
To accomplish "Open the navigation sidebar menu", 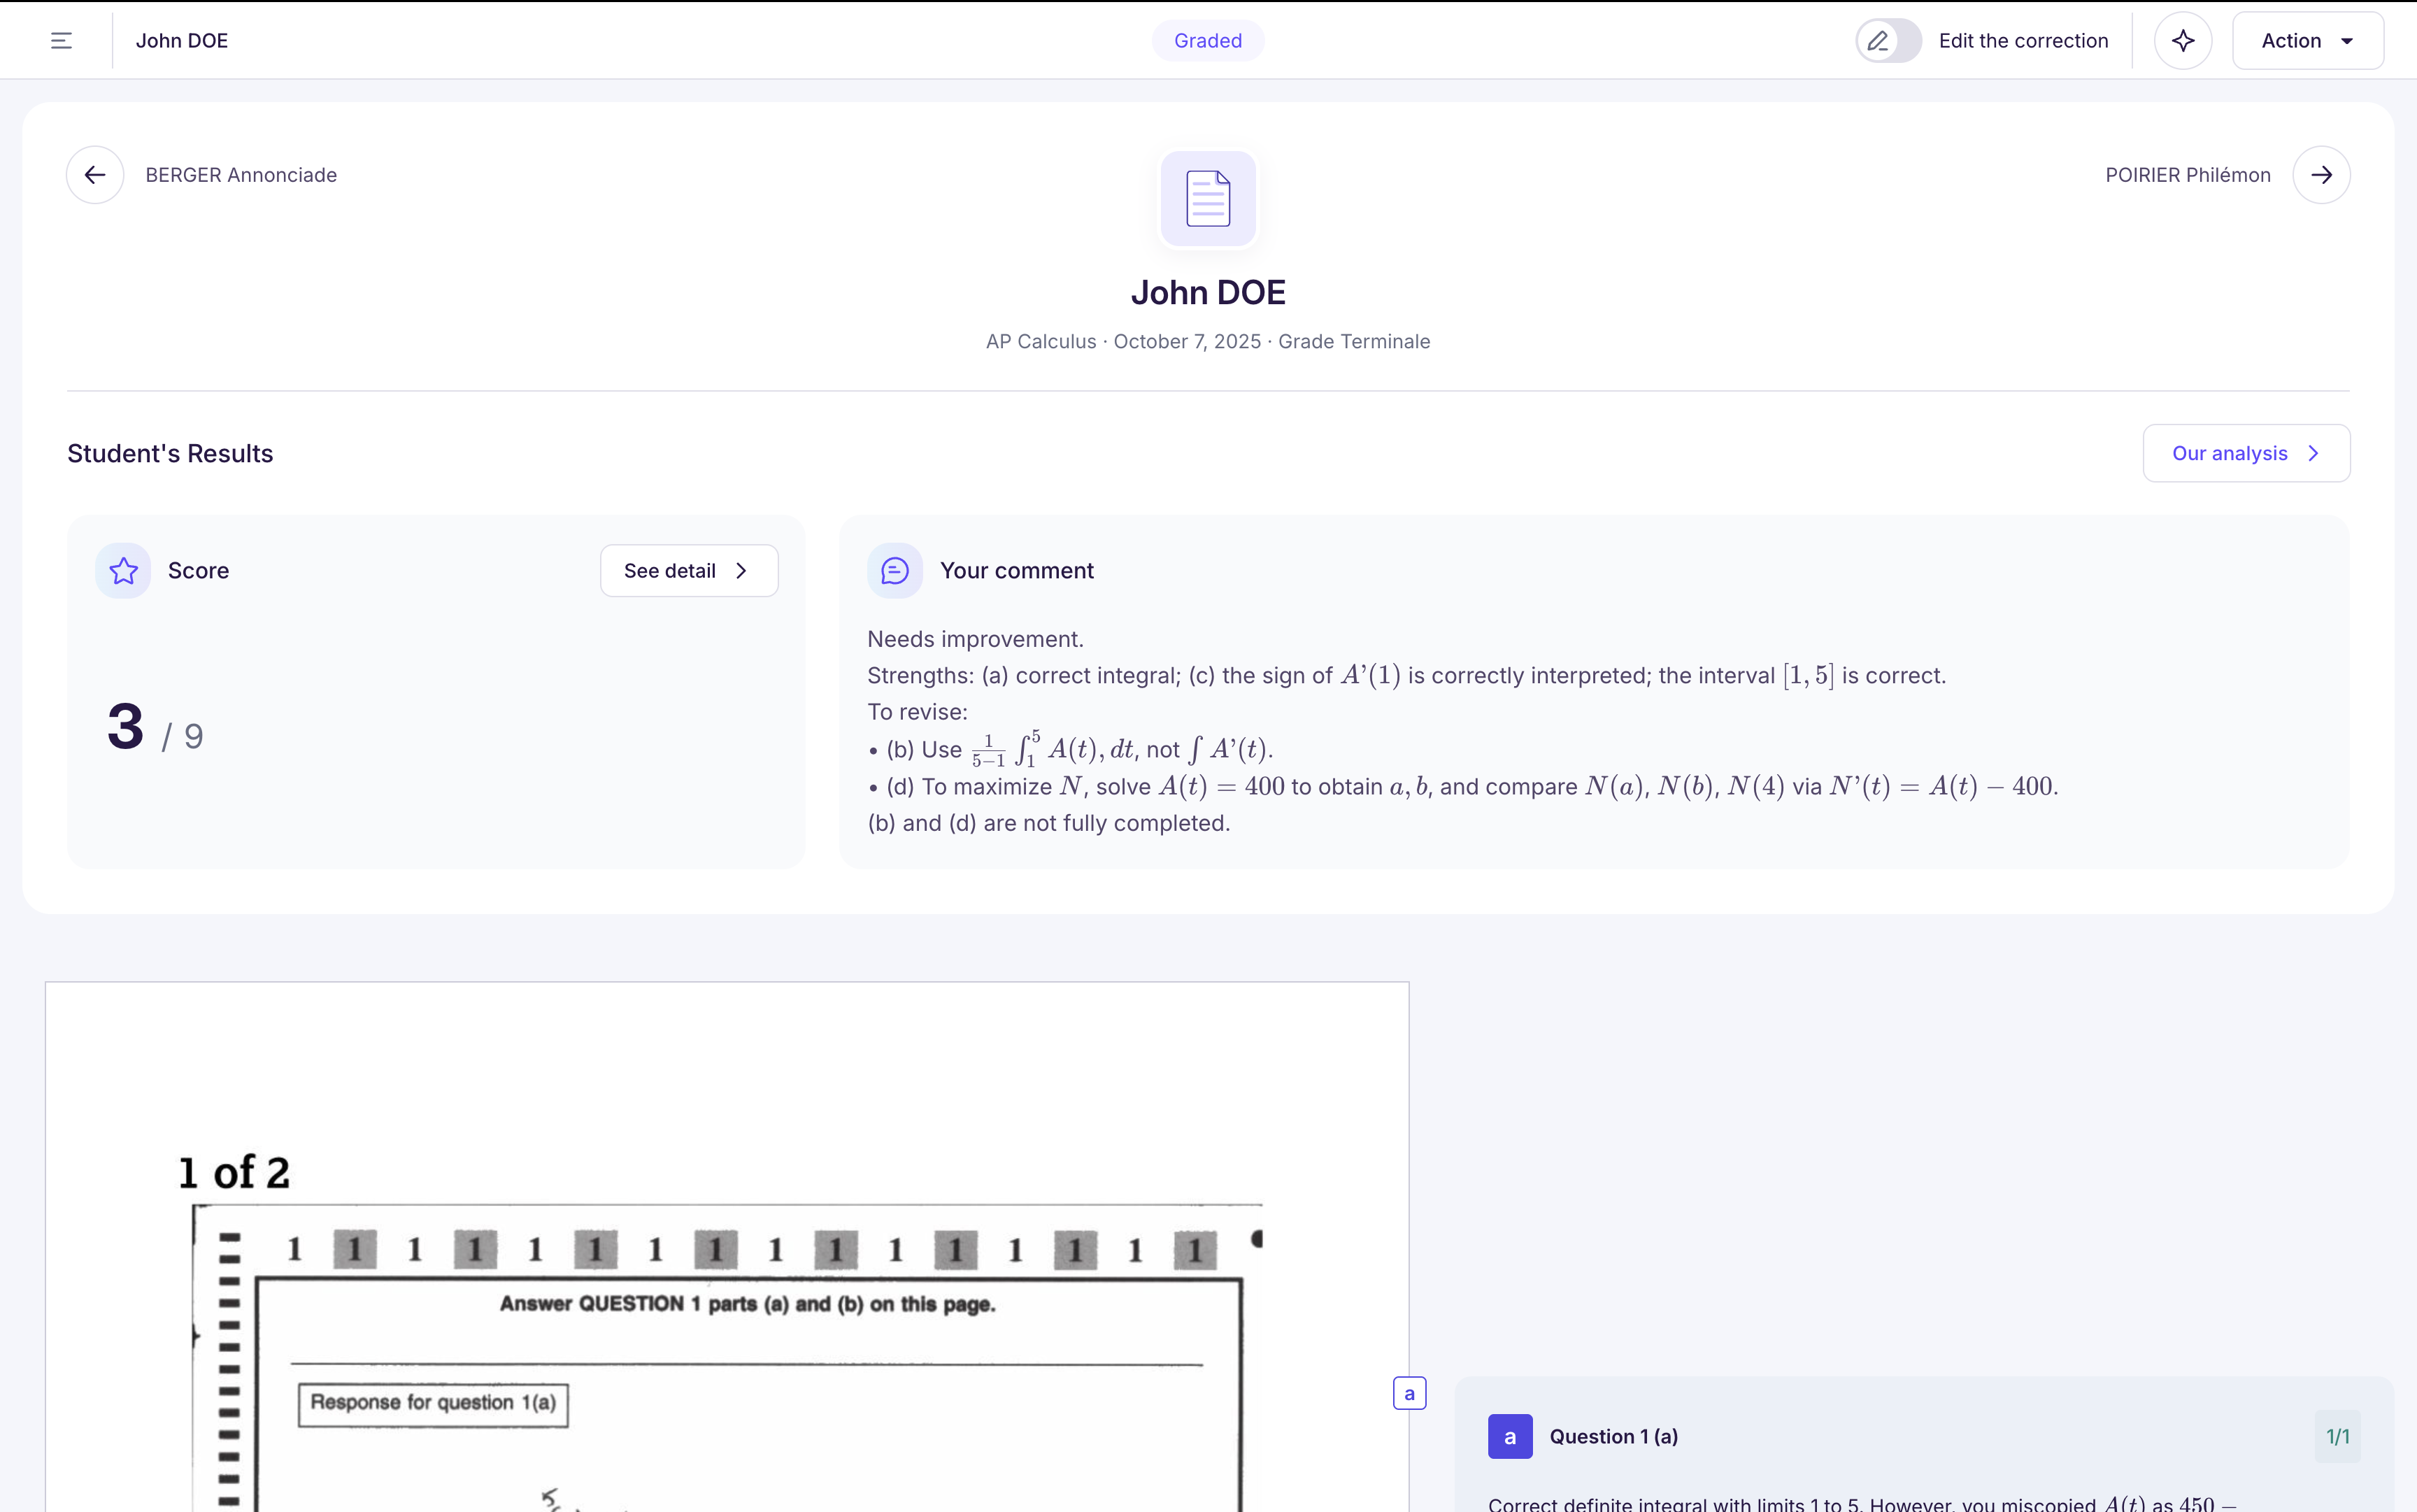I will tap(61, 40).
